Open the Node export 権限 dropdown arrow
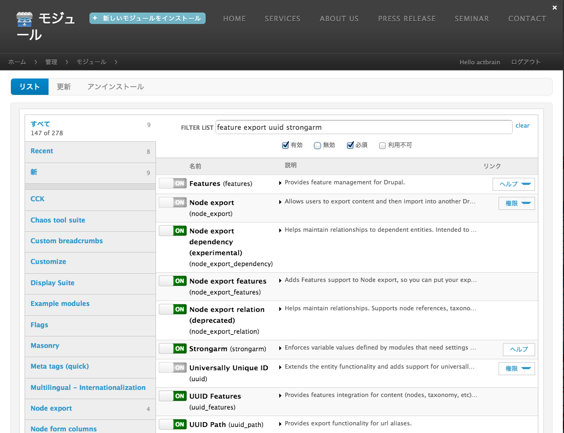Screen dimensions: 564x433 pyautogui.click(x=526, y=203)
